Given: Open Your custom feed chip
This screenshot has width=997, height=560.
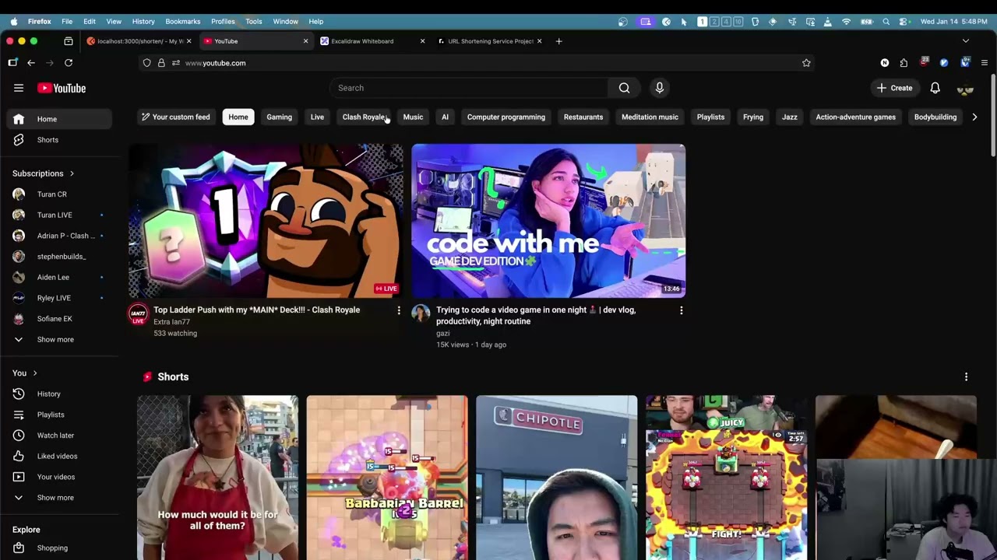Looking at the screenshot, I should (x=175, y=117).
